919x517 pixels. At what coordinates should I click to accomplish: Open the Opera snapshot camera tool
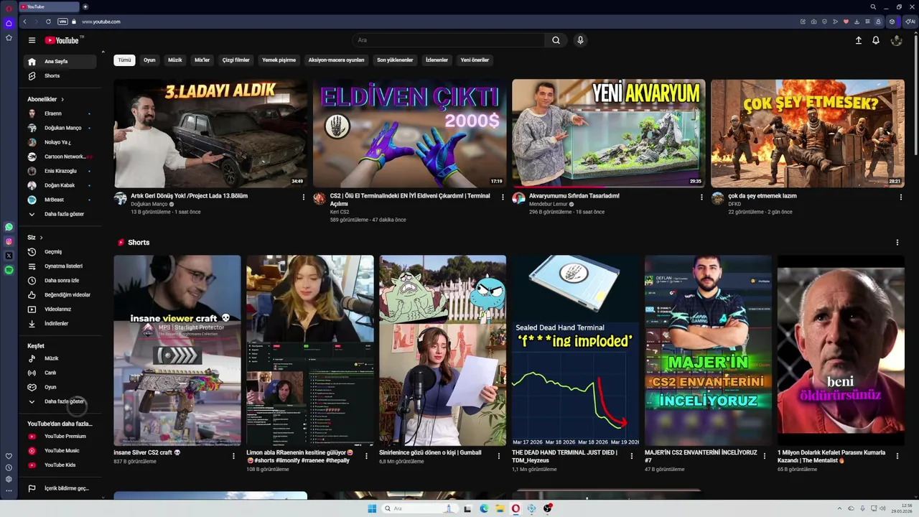813,22
